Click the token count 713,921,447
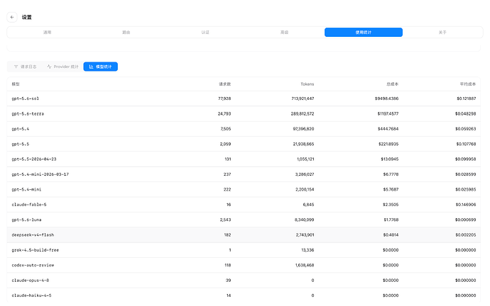The image size is (490, 306). [x=303, y=98]
